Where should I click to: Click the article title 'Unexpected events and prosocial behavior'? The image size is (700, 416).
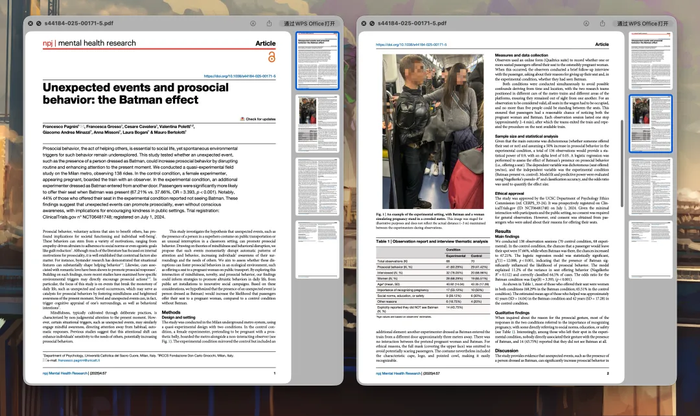pos(135,94)
